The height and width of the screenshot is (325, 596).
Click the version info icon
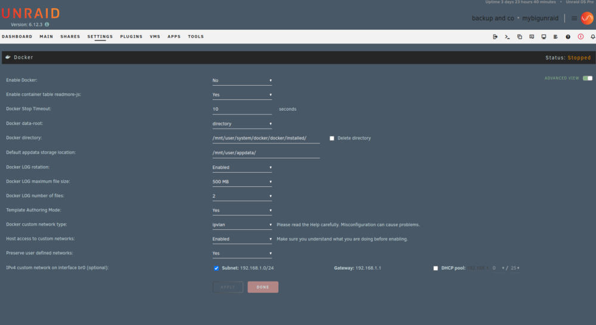46,24
